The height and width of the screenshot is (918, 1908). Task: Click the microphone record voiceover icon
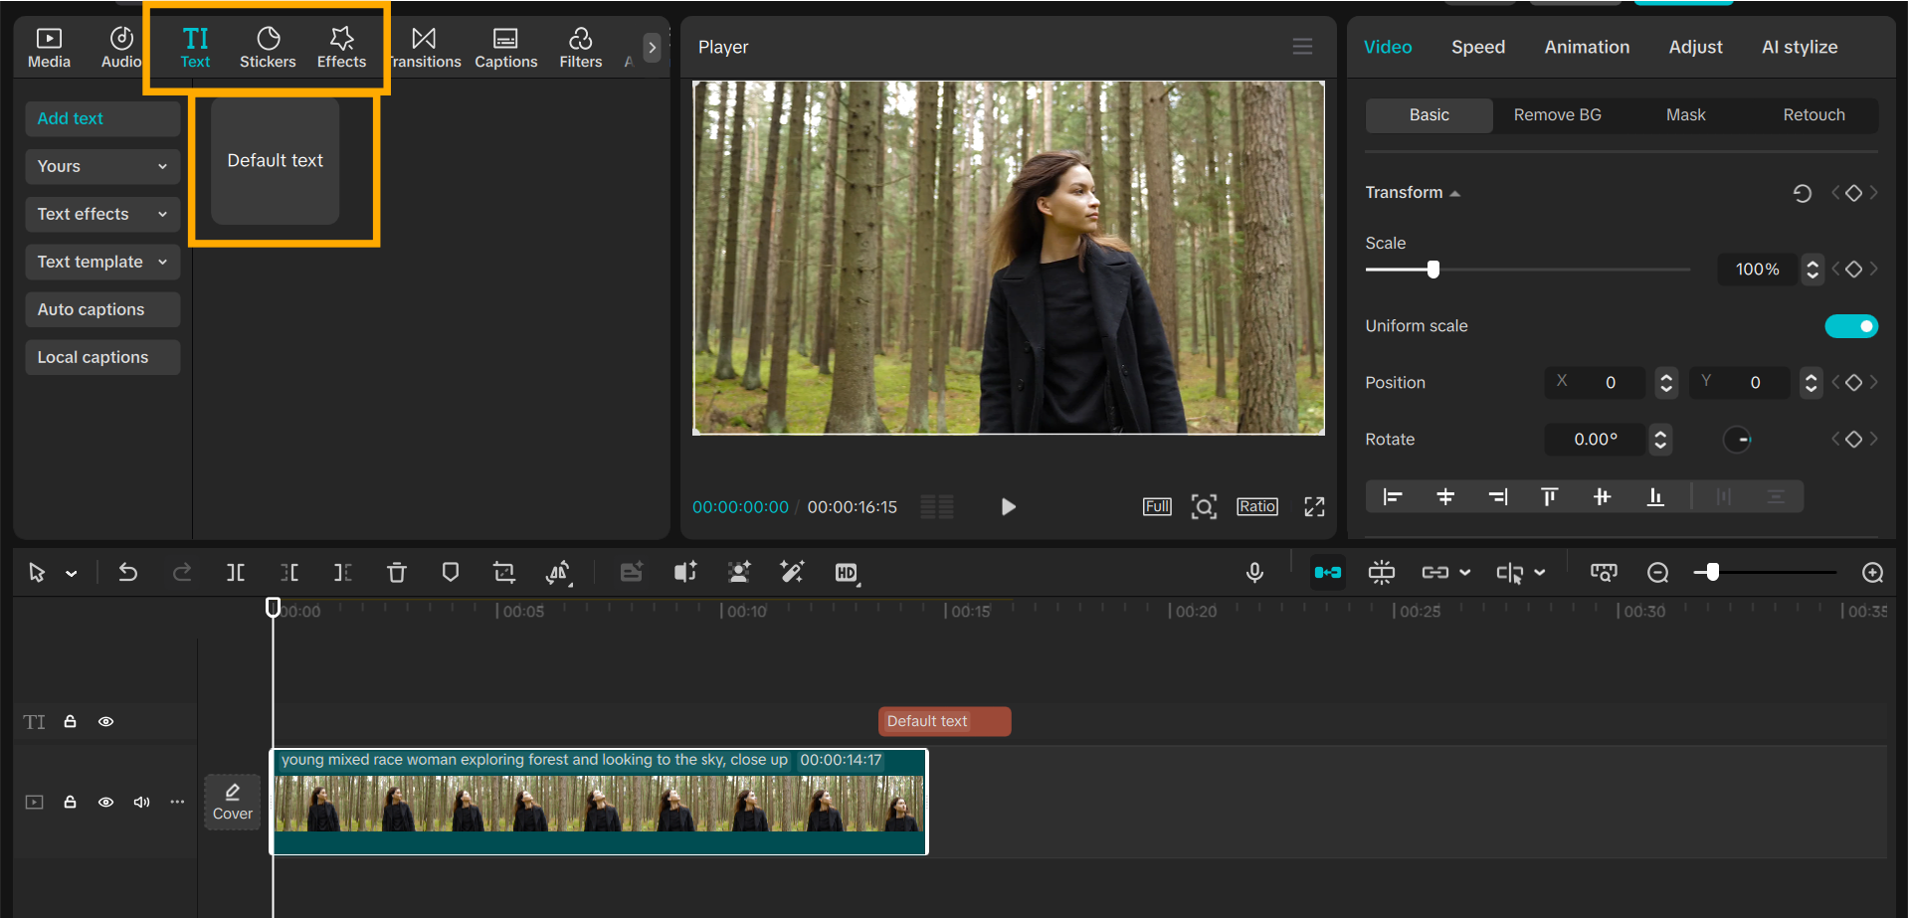click(1254, 572)
